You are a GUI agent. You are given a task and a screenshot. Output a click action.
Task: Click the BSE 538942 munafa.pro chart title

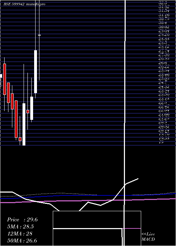tap(25, 4)
